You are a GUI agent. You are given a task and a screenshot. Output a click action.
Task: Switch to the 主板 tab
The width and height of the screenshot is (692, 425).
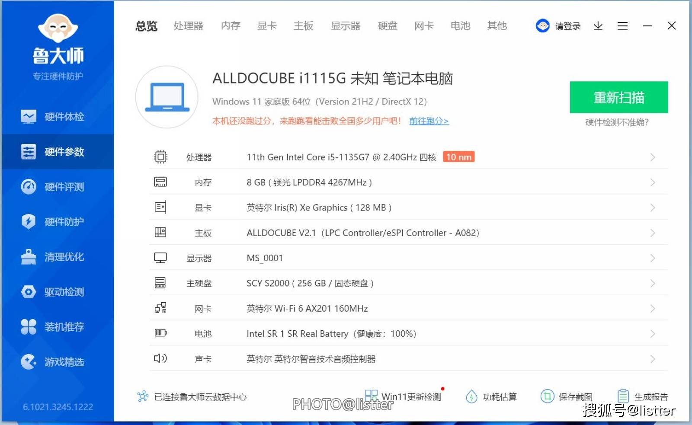(x=303, y=26)
